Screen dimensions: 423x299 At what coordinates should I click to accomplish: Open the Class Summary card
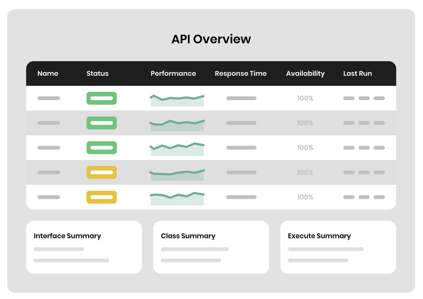[211, 247]
